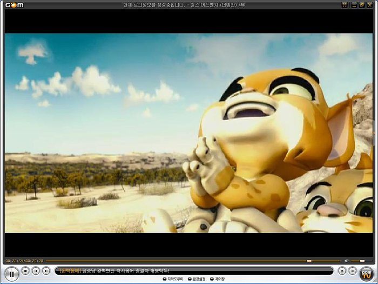The height and width of the screenshot is (284, 378).
Task: Click the GOM logo in the title bar
Action: (x=15, y=5)
